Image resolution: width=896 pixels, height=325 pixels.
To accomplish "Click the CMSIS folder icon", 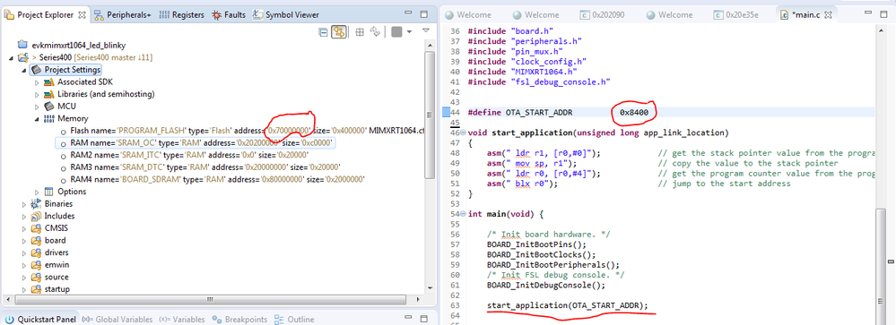I will [36, 228].
